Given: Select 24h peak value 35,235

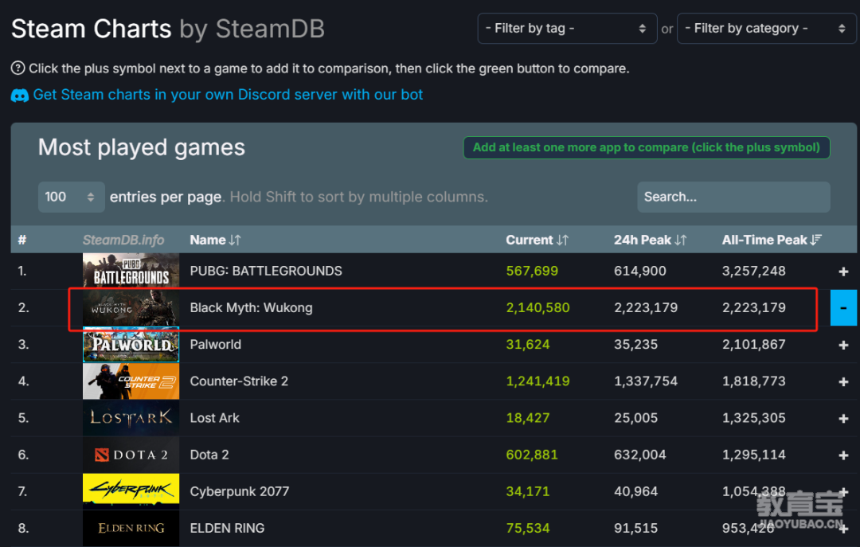Looking at the screenshot, I should (635, 345).
